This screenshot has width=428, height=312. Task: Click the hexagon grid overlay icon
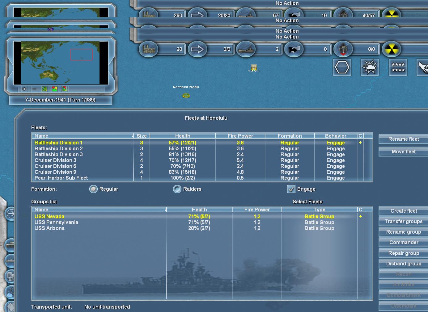click(x=342, y=67)
